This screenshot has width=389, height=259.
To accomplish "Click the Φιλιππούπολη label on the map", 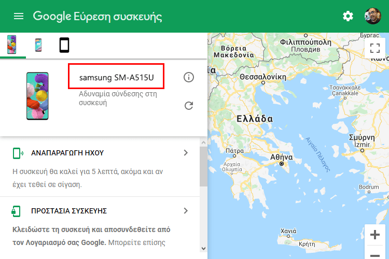I will pos(305,42).
